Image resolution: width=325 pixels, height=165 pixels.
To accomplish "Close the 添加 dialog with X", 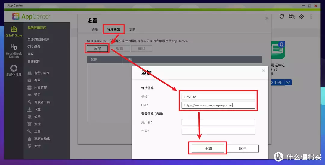I will (x=264, y=71).
